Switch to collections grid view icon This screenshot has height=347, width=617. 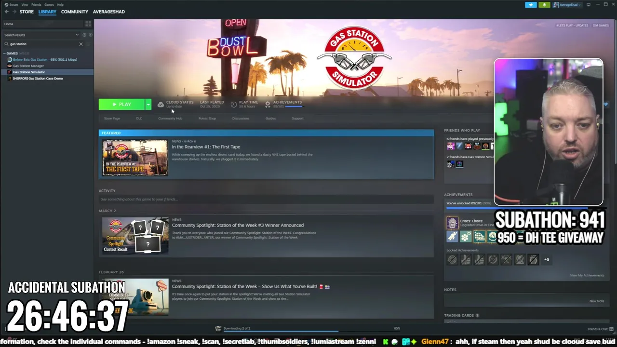tap(88, 24)
